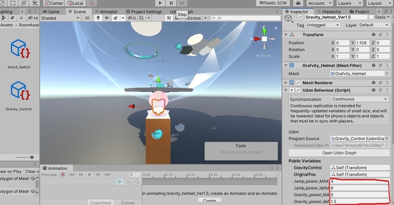Open the Shaded draw mode dropdown
394x205 pixels.
pyautogui.click(x=60, y=18)
